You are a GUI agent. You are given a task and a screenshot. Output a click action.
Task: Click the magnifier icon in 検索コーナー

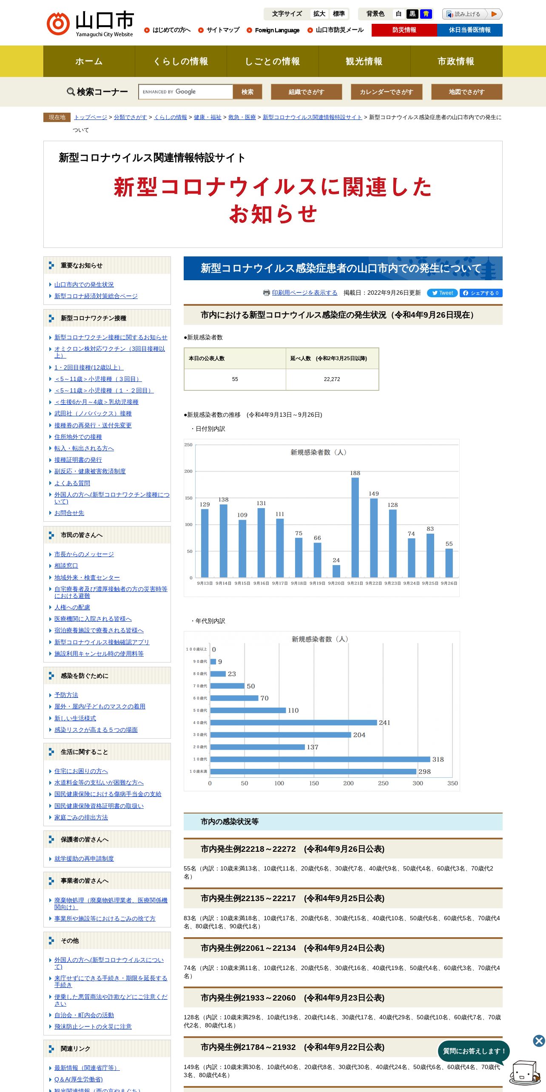(x=71, y=91)
